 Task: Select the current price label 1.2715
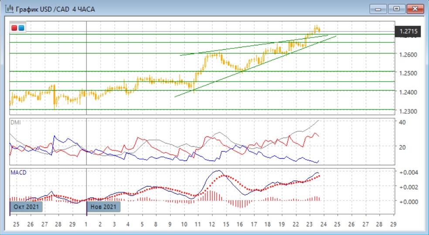point(409,31)
